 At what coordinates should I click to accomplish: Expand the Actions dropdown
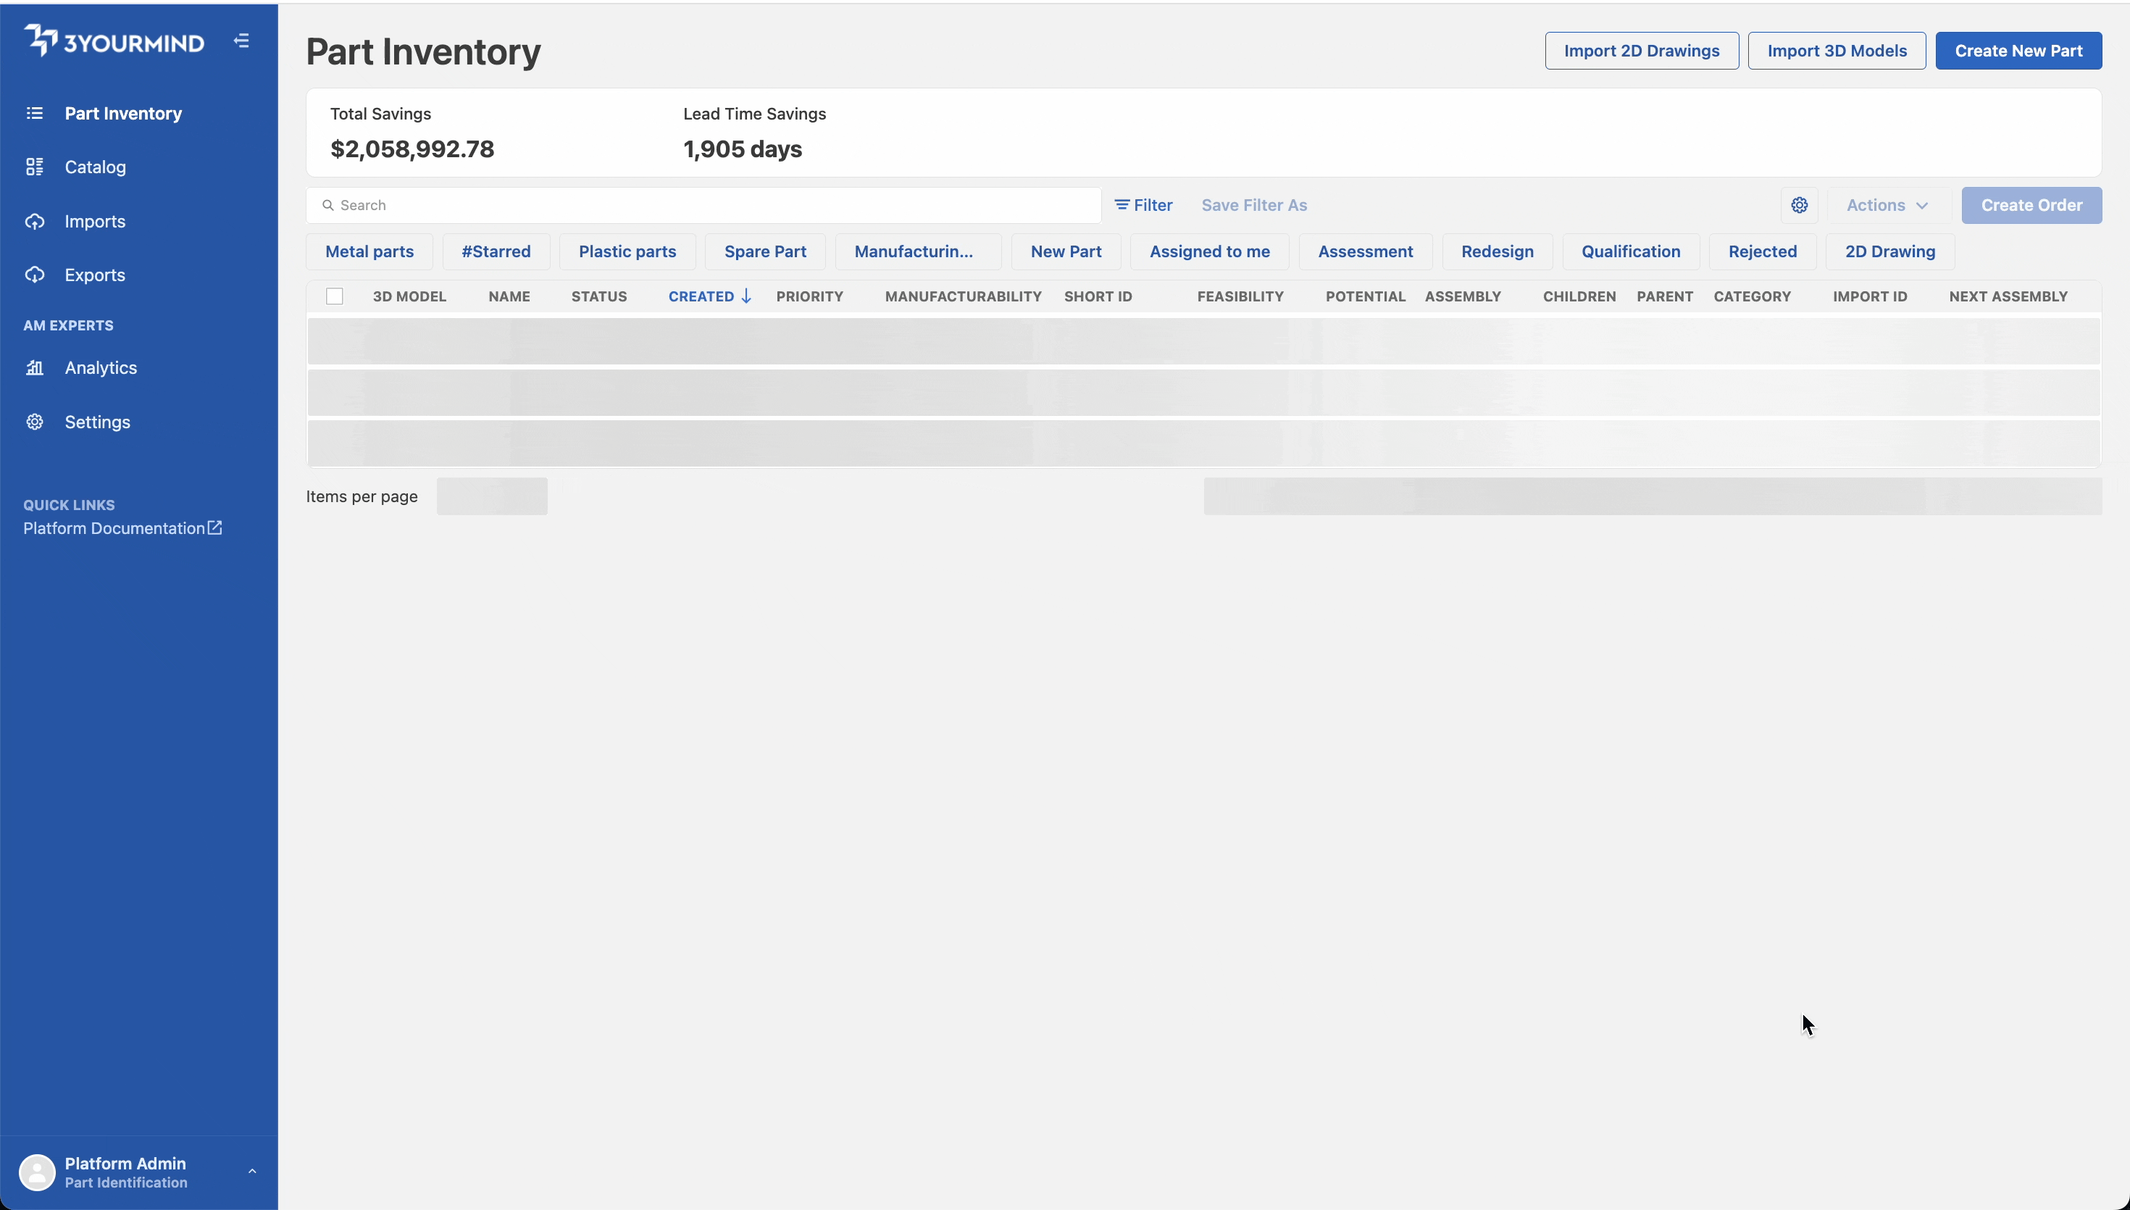pos(1887,205)
